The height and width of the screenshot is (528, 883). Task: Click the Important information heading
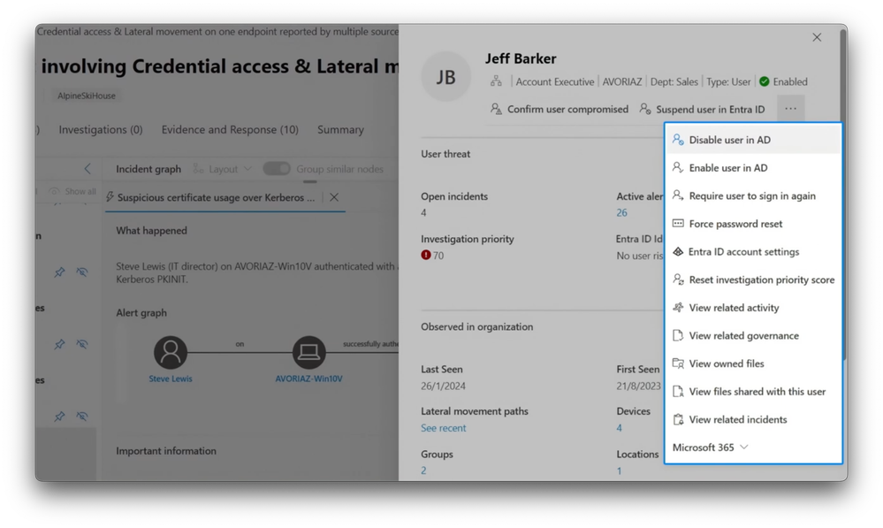click(x=166, y=451)
